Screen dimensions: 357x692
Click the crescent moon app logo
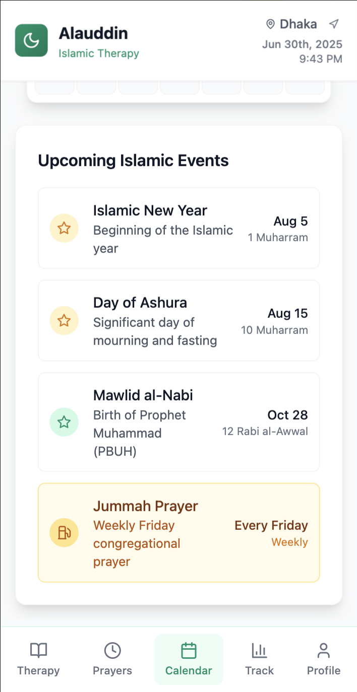click(x=31, y=40)
